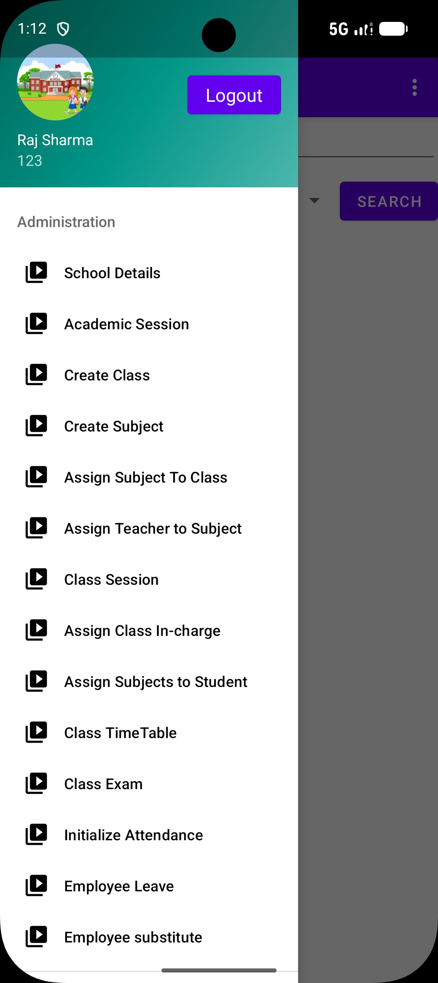
Task: Click the icon next to Create Class
Action: pos(36,375)
